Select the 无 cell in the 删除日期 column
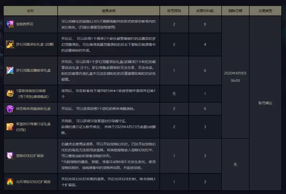Screen dimensions: 286x194 [235, 164]
